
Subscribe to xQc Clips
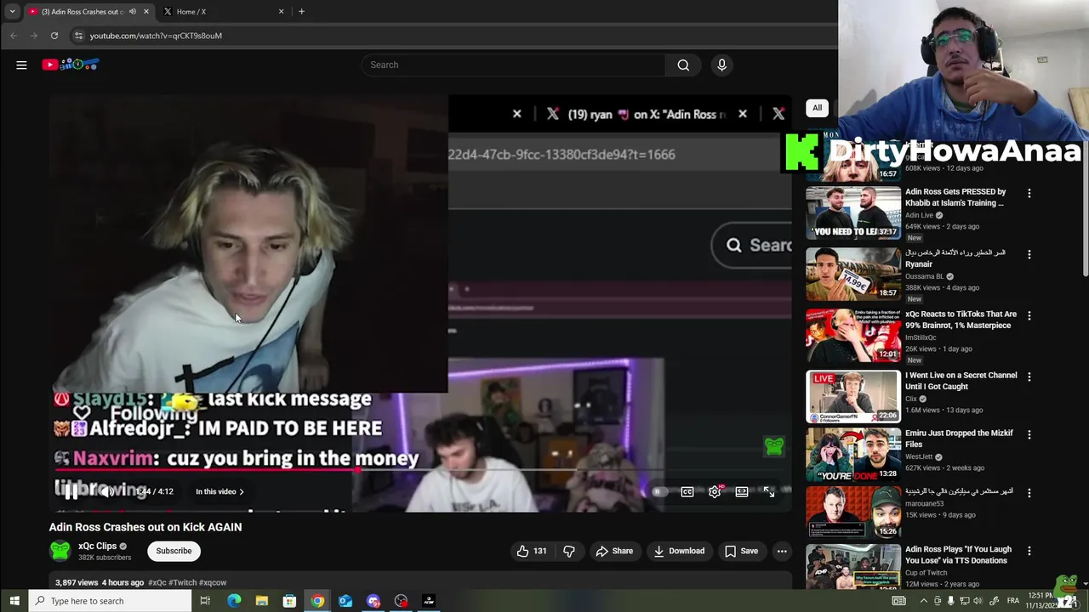(174, 551)
